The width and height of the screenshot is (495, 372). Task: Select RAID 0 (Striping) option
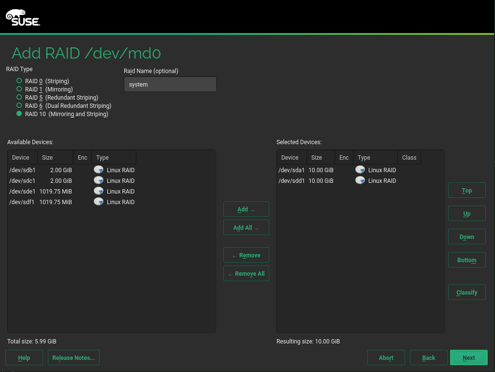[19, 81]
